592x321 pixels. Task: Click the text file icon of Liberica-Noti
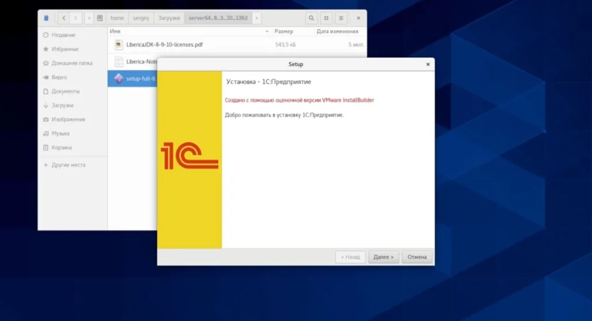pyautogui.click(x=119, y=61)
